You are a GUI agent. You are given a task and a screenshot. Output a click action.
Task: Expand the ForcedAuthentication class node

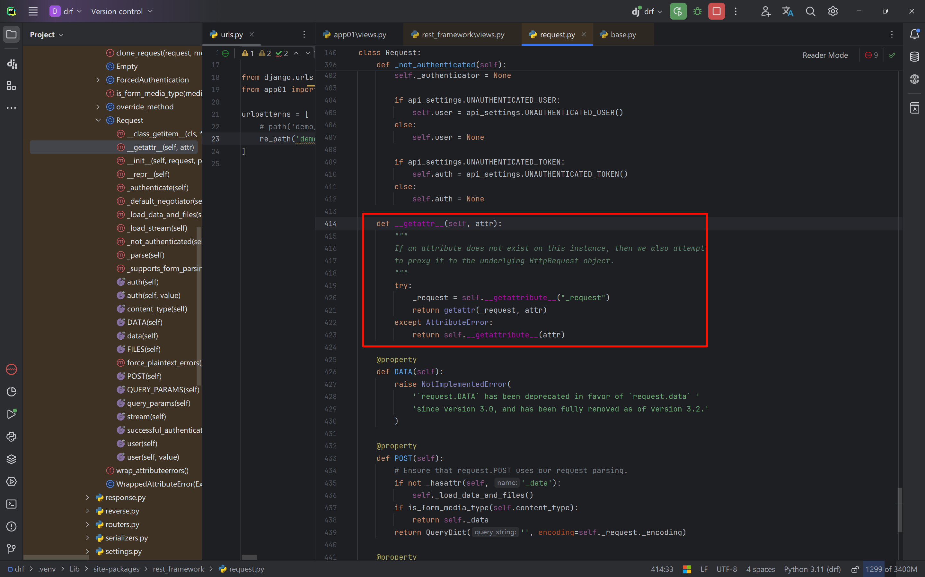(98, 80)
